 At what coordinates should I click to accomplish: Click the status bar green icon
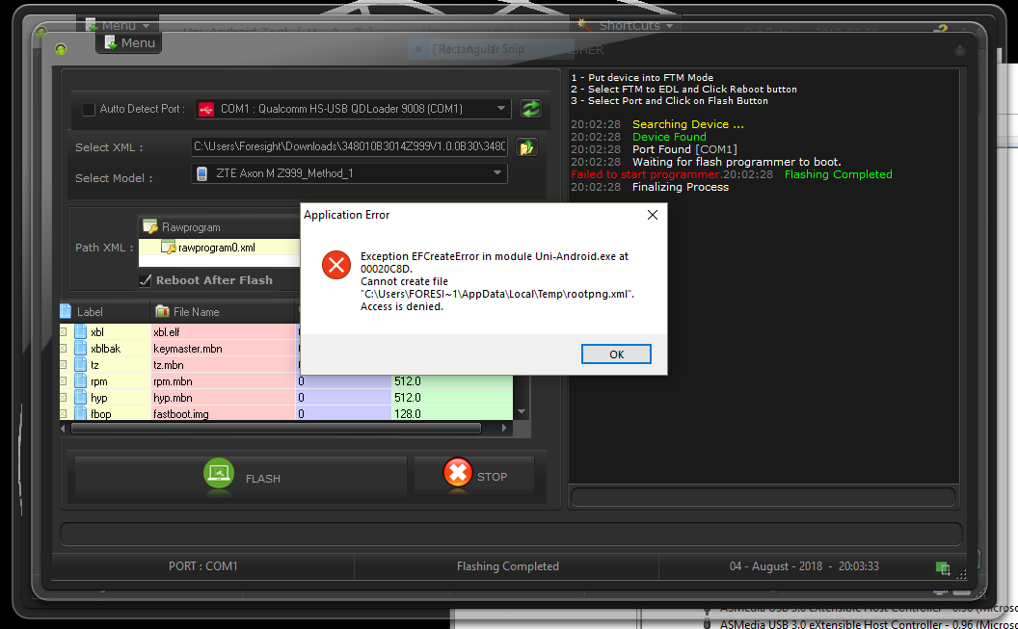point(943,568)
